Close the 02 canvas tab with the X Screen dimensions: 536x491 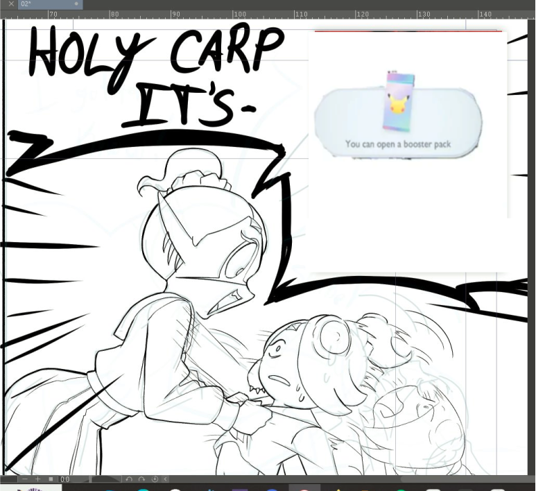[11, 4]
